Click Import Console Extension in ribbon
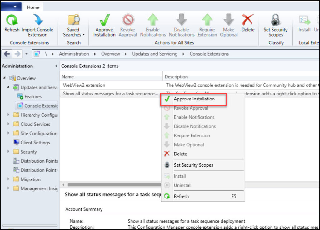 pos(37,25)
